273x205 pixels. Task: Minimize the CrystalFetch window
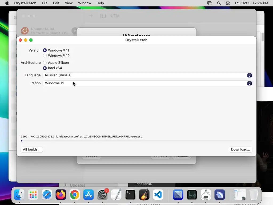click(26, 40)
